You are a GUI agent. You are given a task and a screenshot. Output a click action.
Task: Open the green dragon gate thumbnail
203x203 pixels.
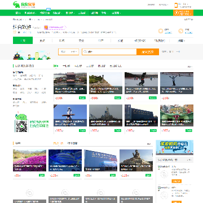tap(176, 116)
